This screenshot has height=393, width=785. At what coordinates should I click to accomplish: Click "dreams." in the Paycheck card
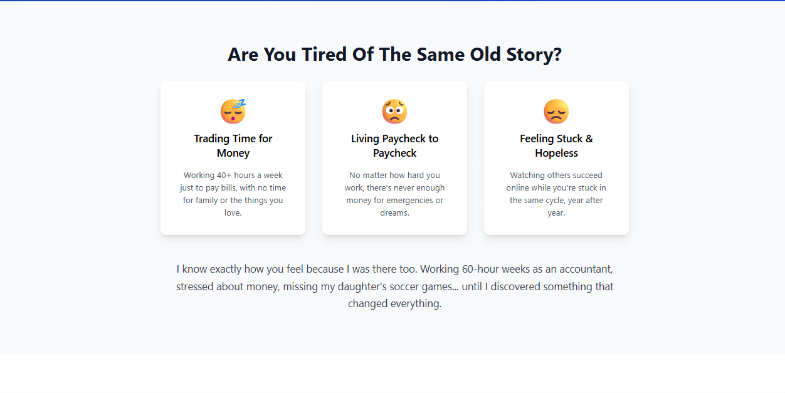[x=394, y=213]
